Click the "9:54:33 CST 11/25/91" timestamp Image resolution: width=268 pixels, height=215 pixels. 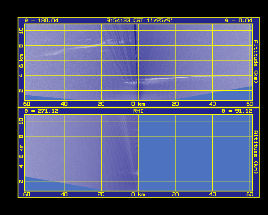click(139, 21)
